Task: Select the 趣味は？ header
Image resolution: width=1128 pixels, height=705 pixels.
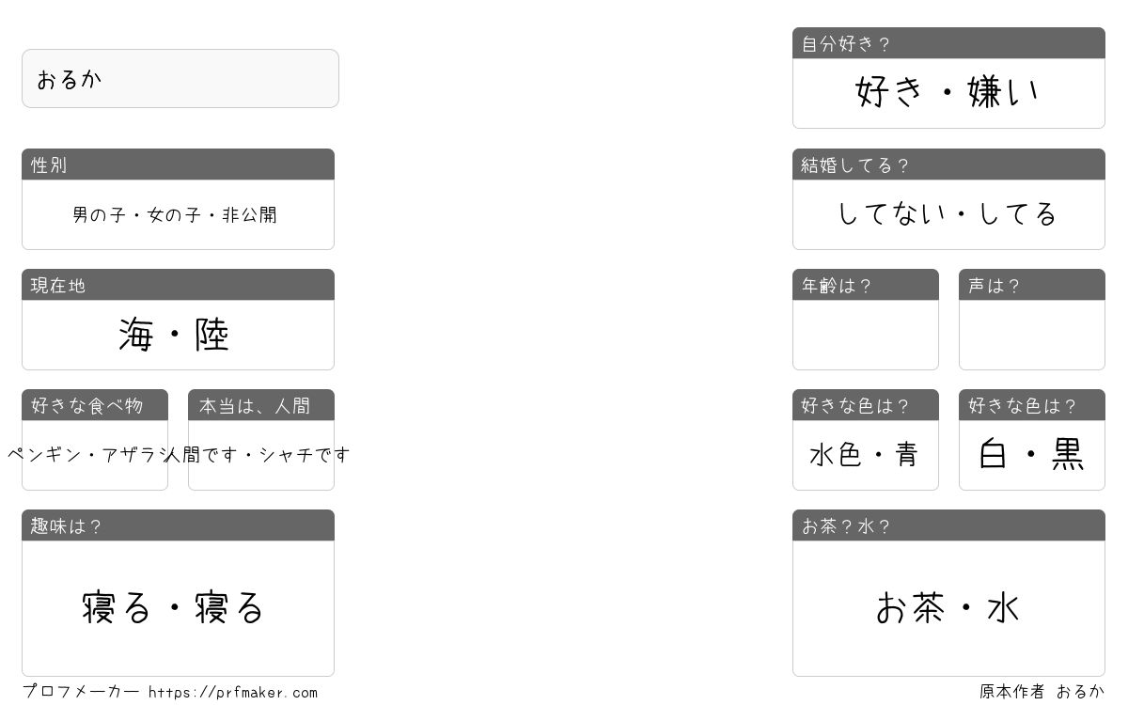Action: [178, 525]
